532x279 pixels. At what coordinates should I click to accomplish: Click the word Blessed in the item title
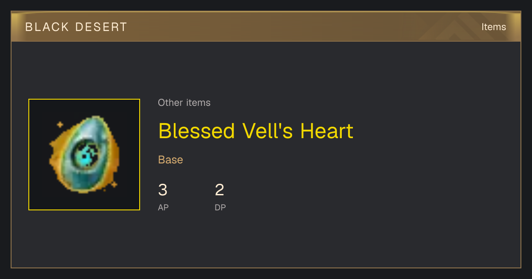196,131
